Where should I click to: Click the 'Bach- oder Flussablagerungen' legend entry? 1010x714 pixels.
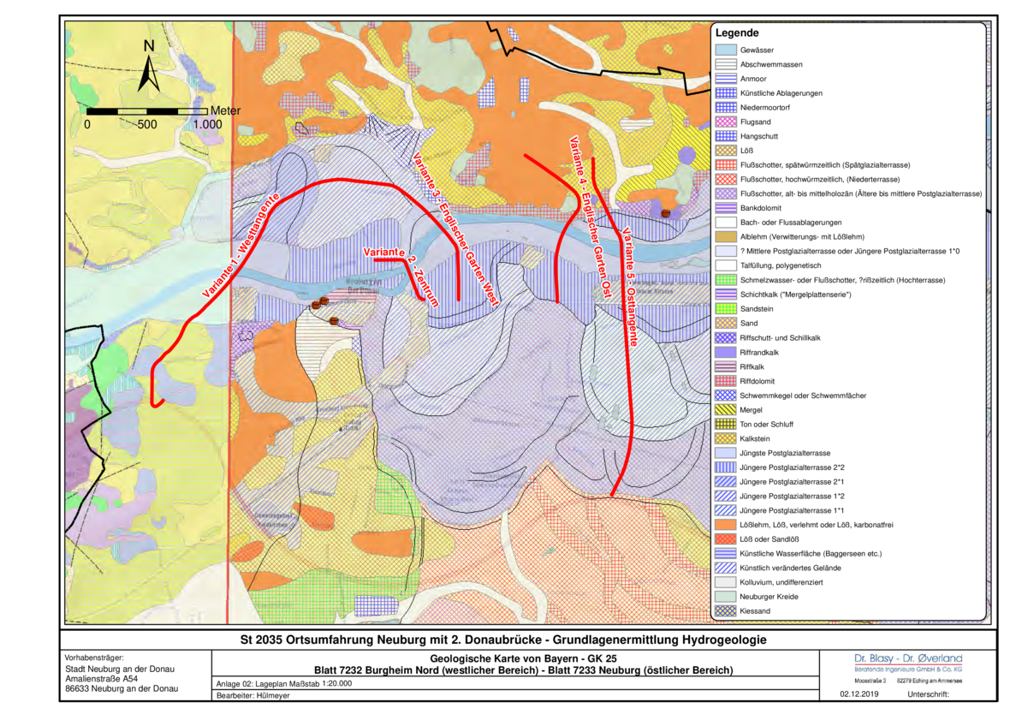[x=791, y=223]
